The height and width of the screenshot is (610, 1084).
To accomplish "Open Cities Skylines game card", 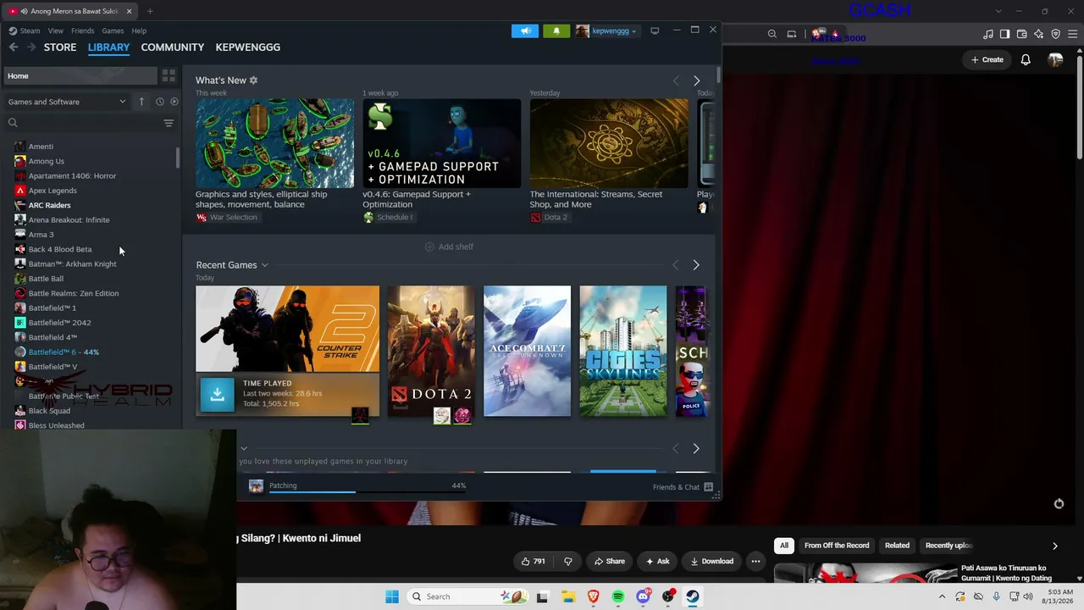I will 622,351.
